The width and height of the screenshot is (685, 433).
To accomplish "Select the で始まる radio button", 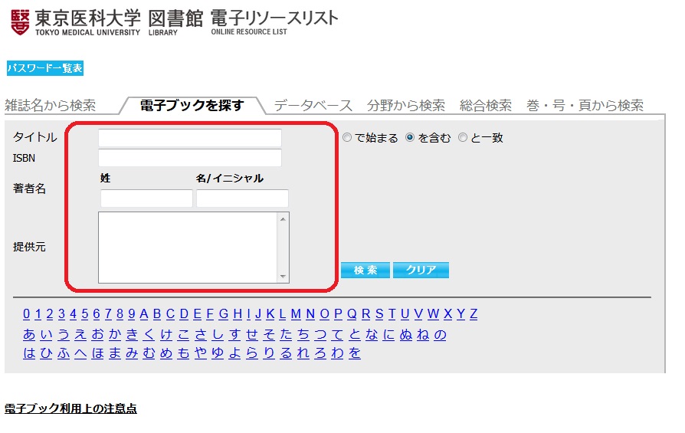I will tap(347, 138).
